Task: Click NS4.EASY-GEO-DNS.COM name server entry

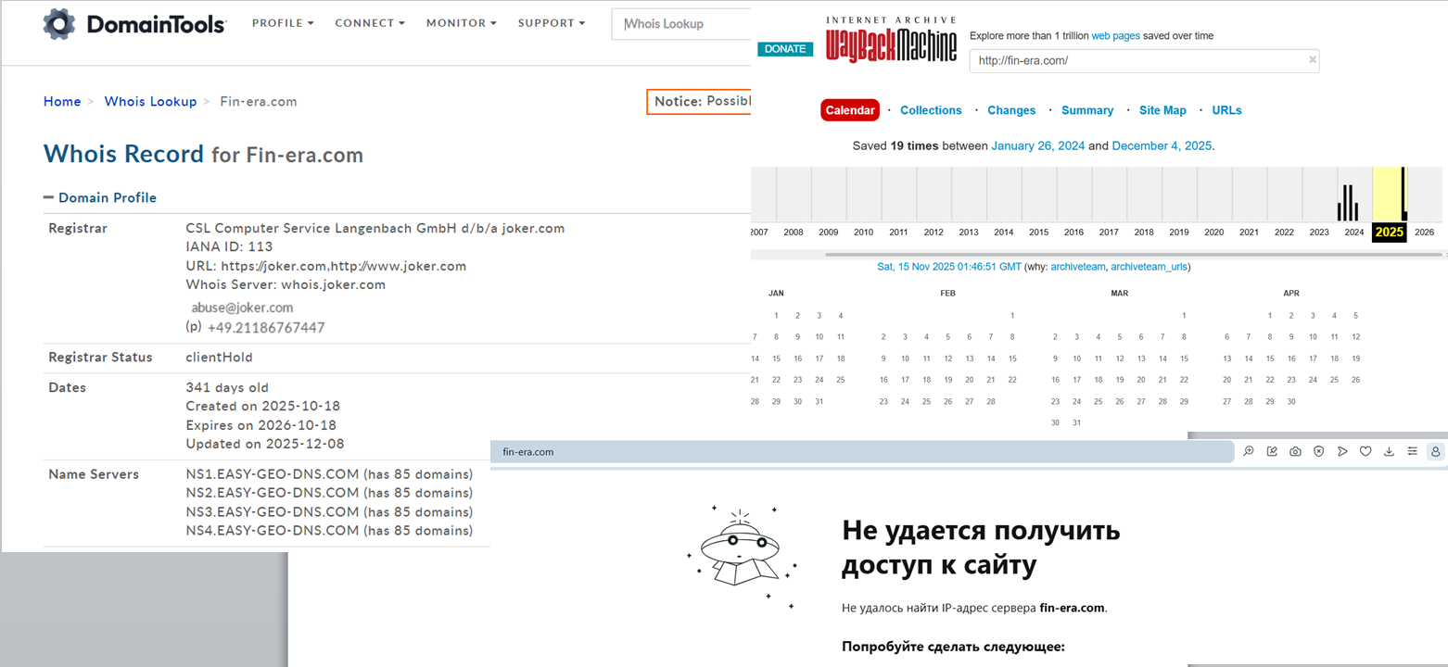Action: point(329,531)
